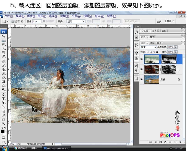Open Adobe Photoshop CS taskbar button
The height and width of the screenshot is (151, 187).
pyautogui.click(x=56, y=148)
